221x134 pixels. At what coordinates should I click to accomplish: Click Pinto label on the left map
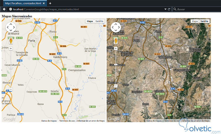tap(53, 32)
